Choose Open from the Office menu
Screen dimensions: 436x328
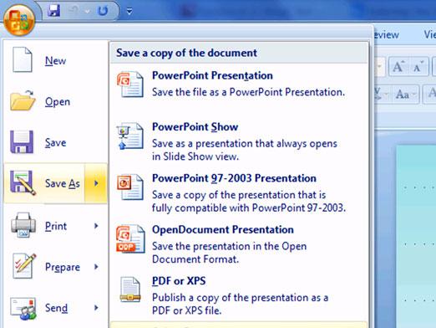coord(58,102)
